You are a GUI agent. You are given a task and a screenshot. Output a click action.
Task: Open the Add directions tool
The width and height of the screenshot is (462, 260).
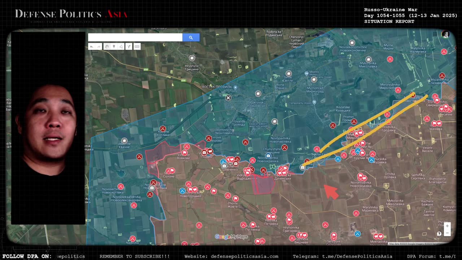click(129, 47)
